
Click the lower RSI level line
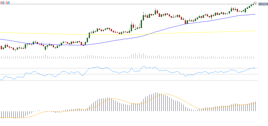coord(125,80)
